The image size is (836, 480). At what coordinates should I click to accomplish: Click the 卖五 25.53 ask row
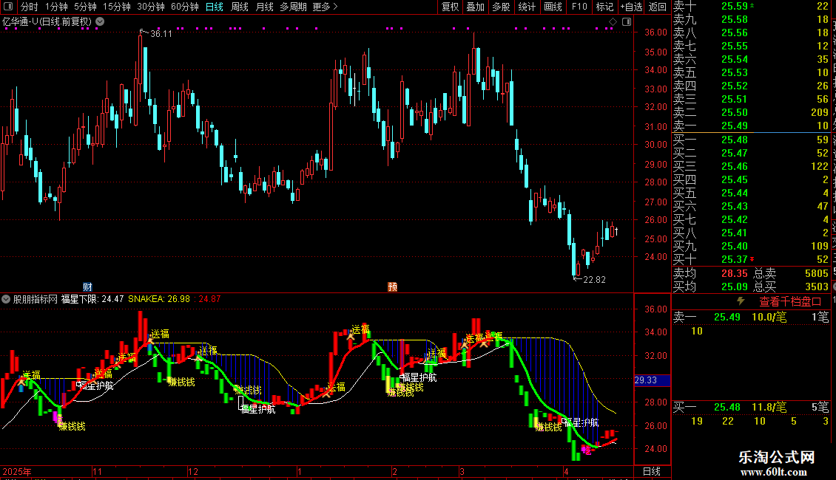tap(751, 73)
